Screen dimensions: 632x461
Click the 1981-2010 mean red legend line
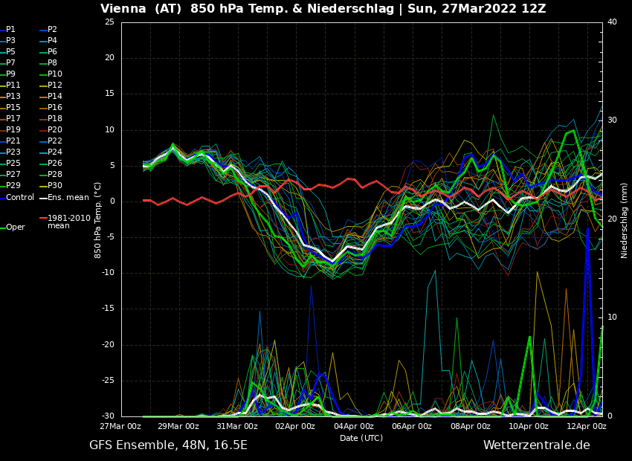[43, 219]
